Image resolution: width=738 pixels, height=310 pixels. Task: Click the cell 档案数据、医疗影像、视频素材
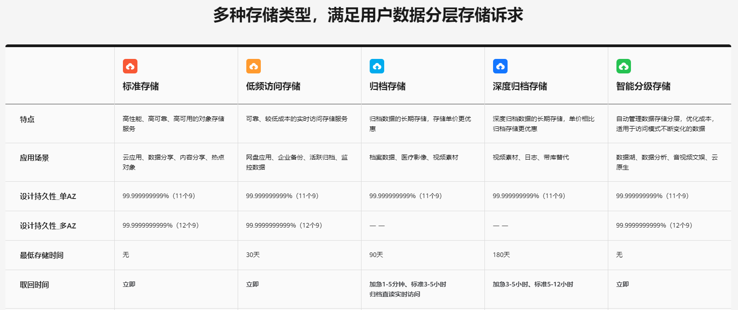coord(414,157)
